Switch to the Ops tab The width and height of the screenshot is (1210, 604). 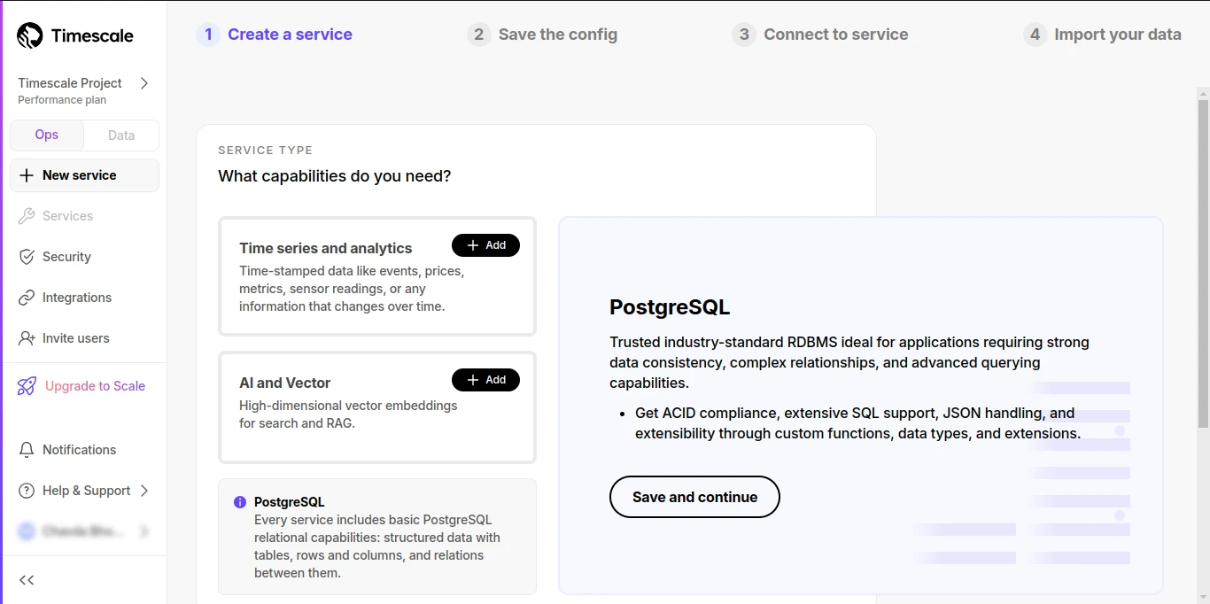[47, 136]
